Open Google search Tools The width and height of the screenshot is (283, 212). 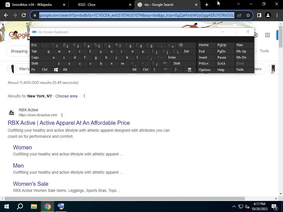pyautogui.click(x=264, y=51)
